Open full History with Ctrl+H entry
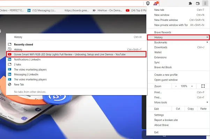The image size is (210, 139). tap(76, 37)
